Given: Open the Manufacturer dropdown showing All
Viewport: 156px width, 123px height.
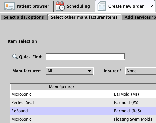Looking at the screenshot, I should [69, 71].
